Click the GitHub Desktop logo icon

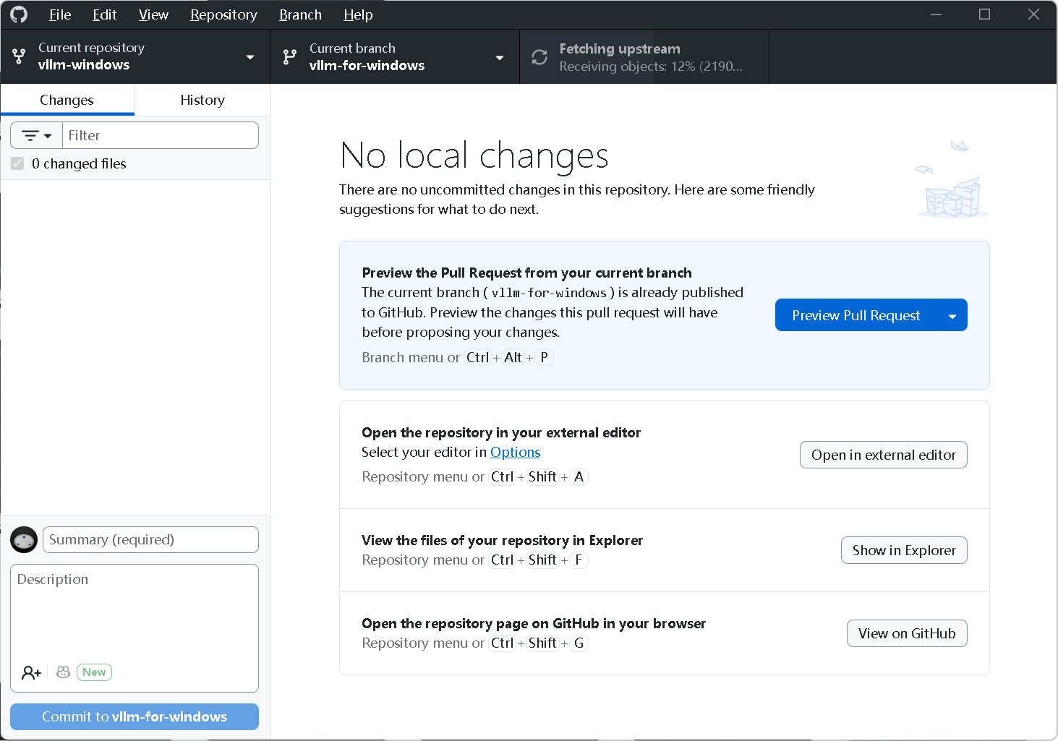tap(19, 14)
